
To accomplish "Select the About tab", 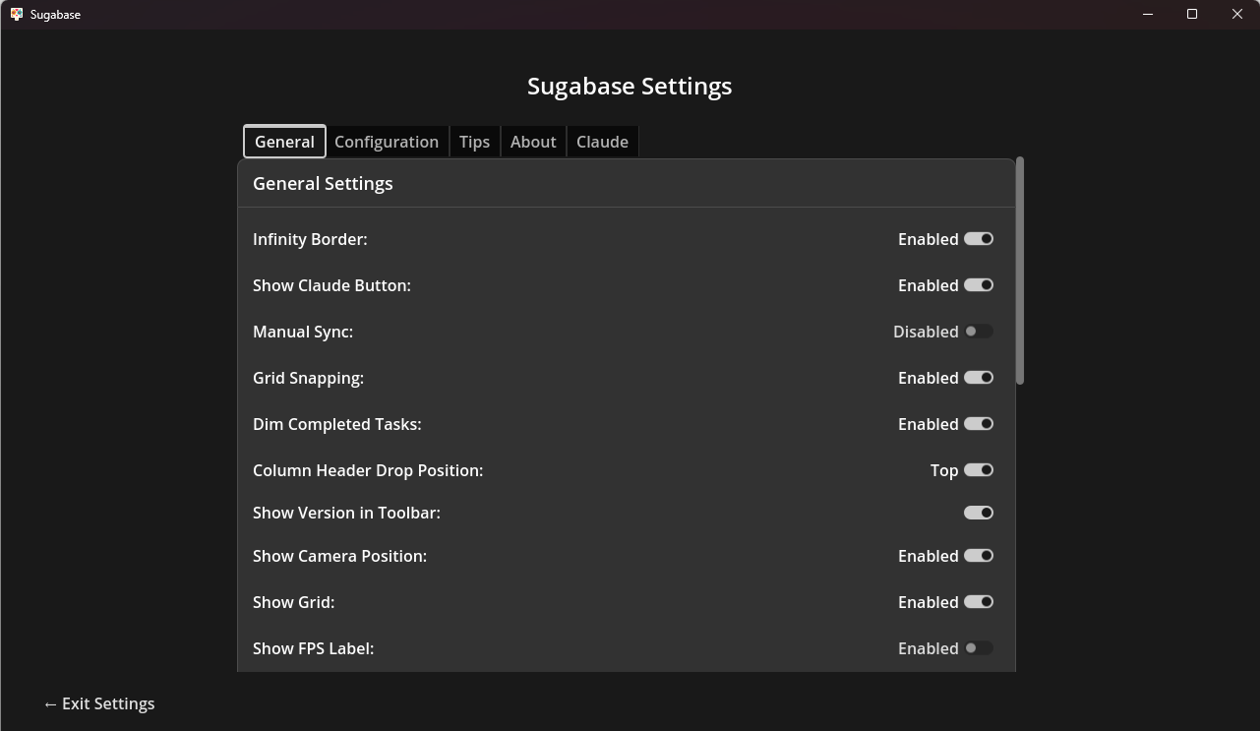I will pos(533,142).
